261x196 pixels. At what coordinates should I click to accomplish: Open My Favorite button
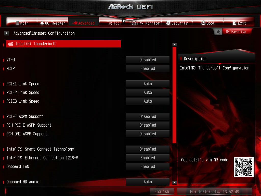click(x=236, y=32)
